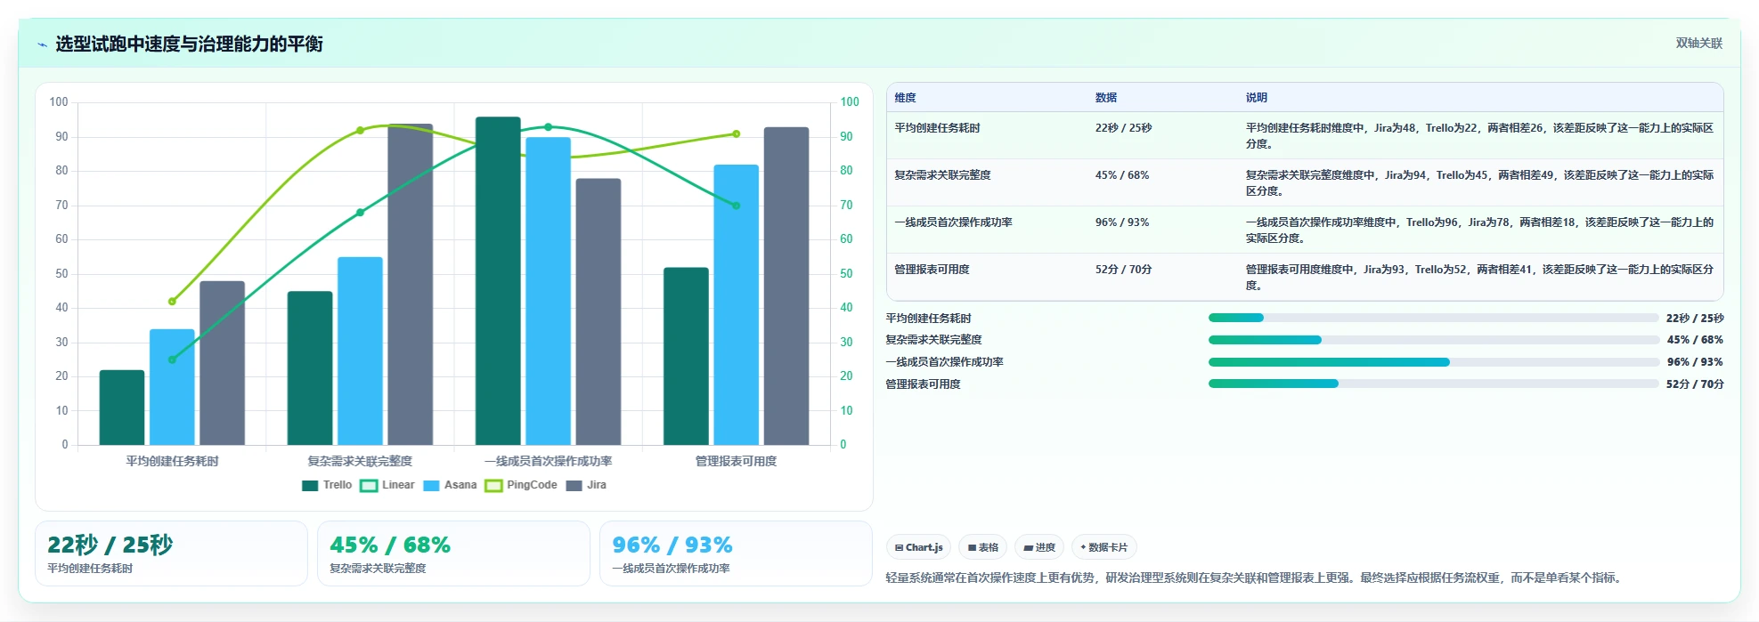Toggle Jira series in chart legend

[x=586, y=485]
